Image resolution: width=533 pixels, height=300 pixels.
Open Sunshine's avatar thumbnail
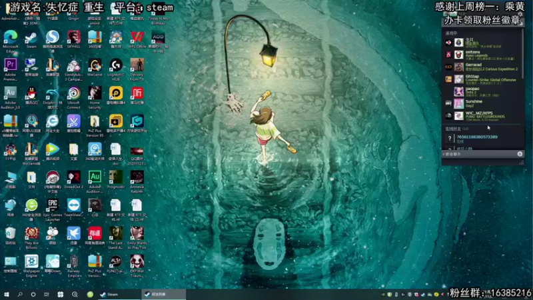coord(459,104)
